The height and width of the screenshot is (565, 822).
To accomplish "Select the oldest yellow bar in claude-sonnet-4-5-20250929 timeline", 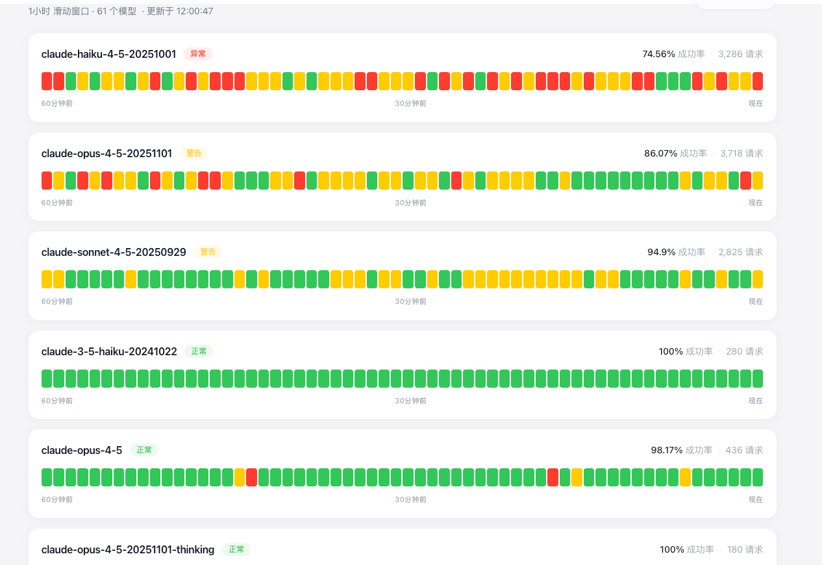I will tap(47, 279).
